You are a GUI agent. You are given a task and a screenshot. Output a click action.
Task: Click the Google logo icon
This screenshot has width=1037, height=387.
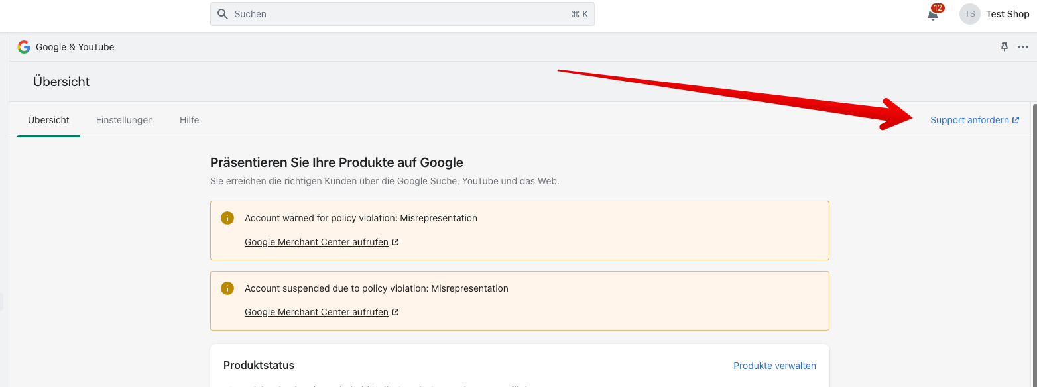click(x=24, y=47)
